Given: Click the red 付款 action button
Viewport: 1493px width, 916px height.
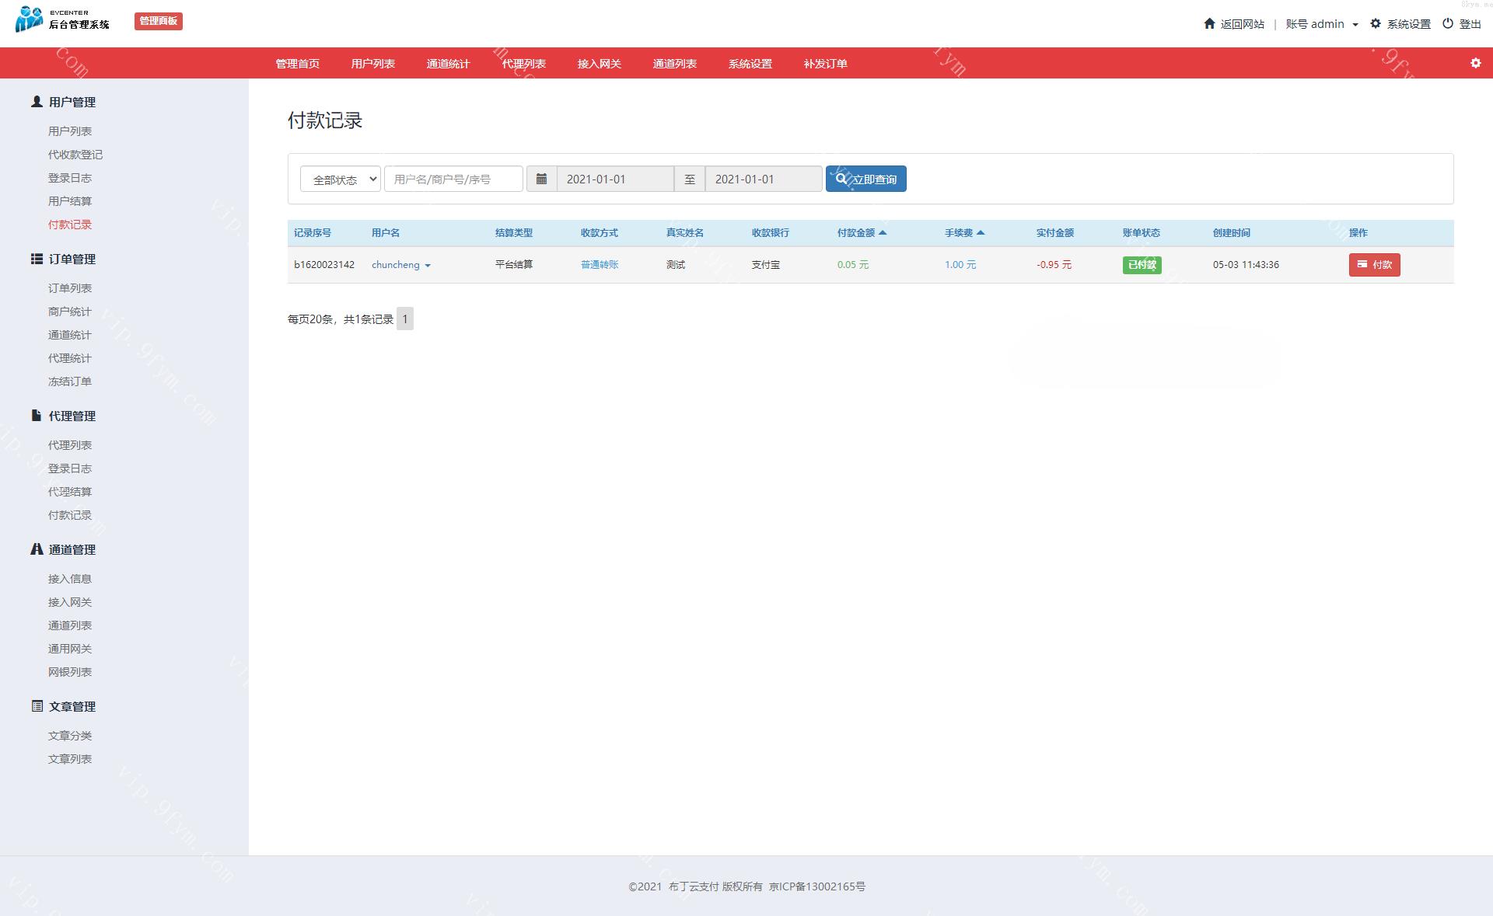Looking at the screenshot, I should pos(1374,265).
